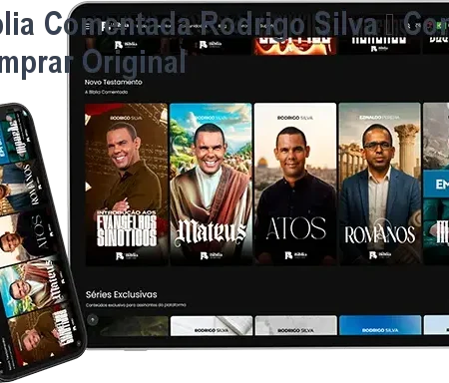Open the dark green Séries Exclusivas card
The image size is (449, 383).
pyautogui.click(x=127, y=325)
